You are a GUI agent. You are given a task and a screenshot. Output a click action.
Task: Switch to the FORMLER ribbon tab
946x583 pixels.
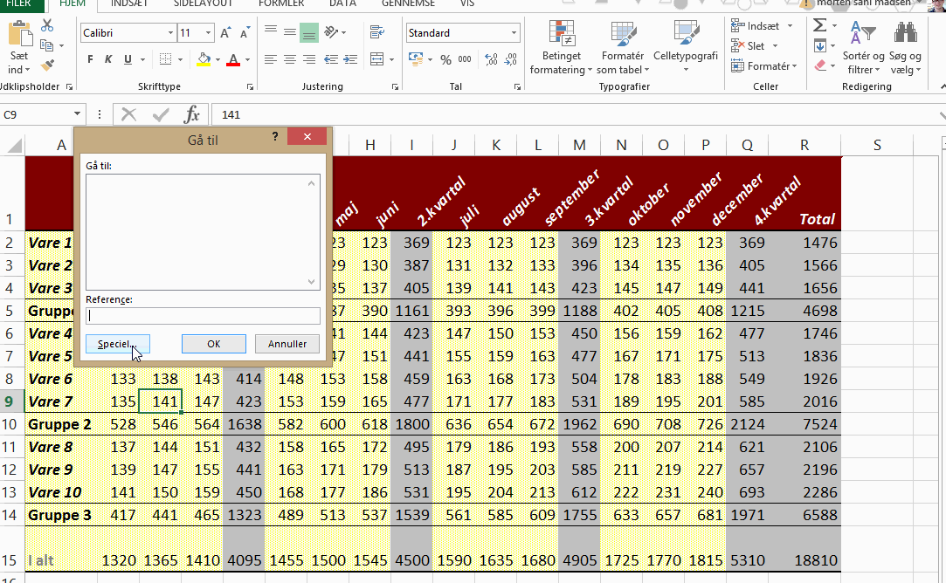(x=281, y=3)
